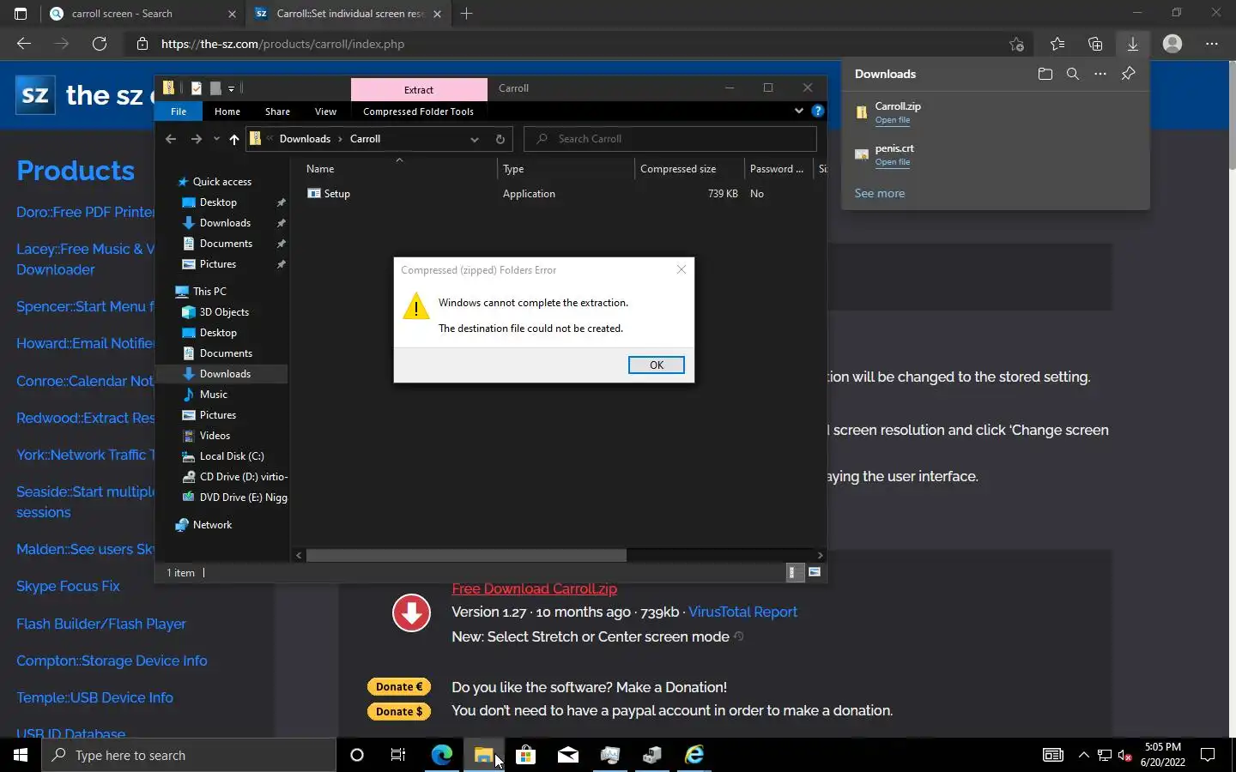Open pinned Documents under Quick access
This screenshot has height=772, width=1236.
226,244
